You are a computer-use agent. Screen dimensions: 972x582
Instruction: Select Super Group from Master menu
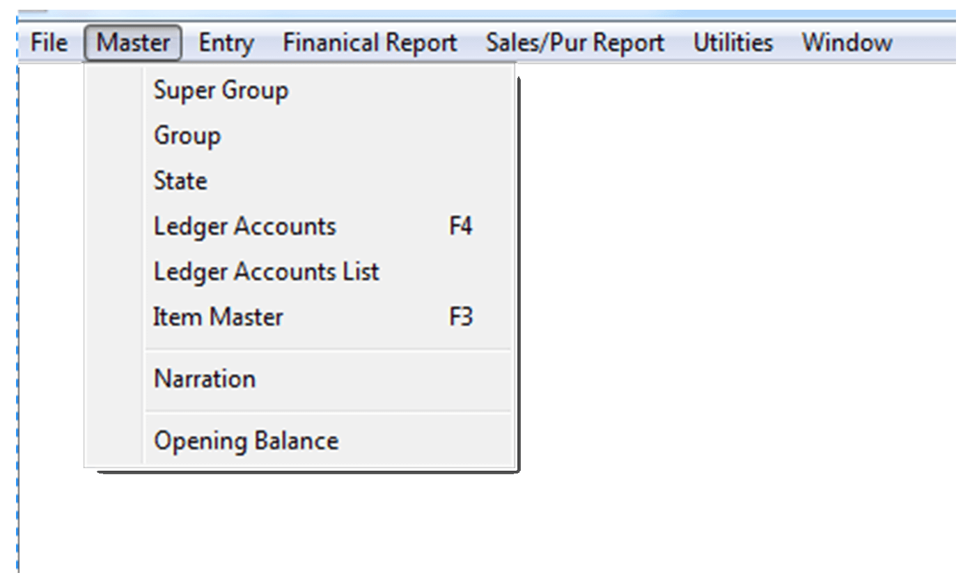coord(329,90)
